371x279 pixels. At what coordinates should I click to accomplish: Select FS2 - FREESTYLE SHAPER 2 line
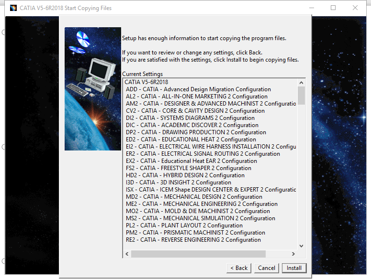pos(189,168)
